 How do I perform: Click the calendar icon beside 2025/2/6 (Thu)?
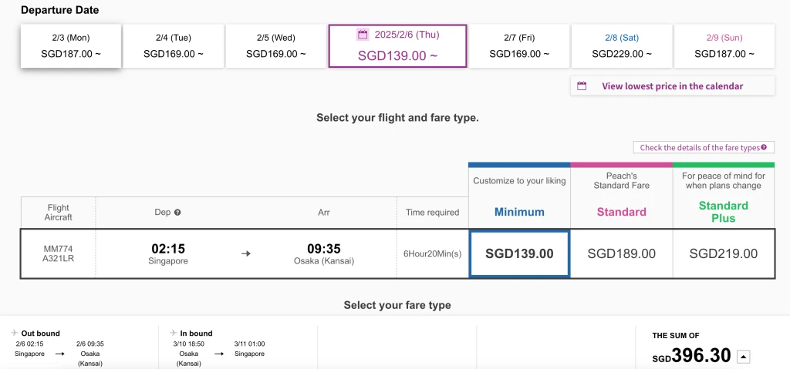tap(363, 35)
